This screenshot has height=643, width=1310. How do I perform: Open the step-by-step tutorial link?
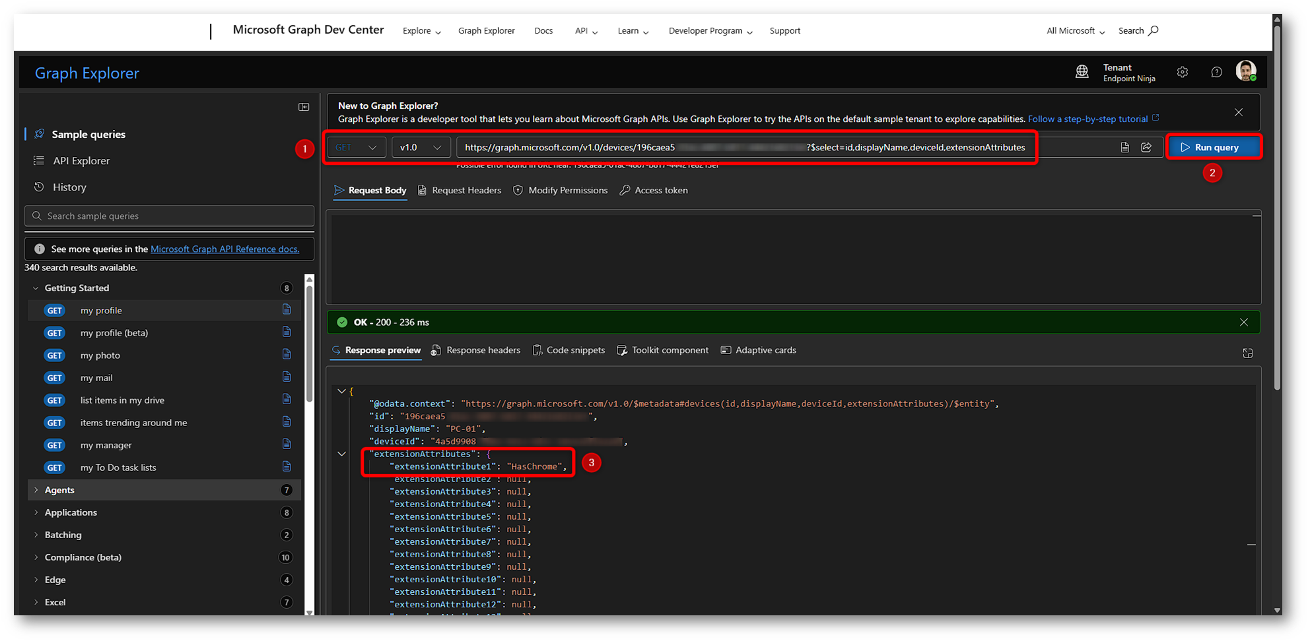coord(1087,119)
